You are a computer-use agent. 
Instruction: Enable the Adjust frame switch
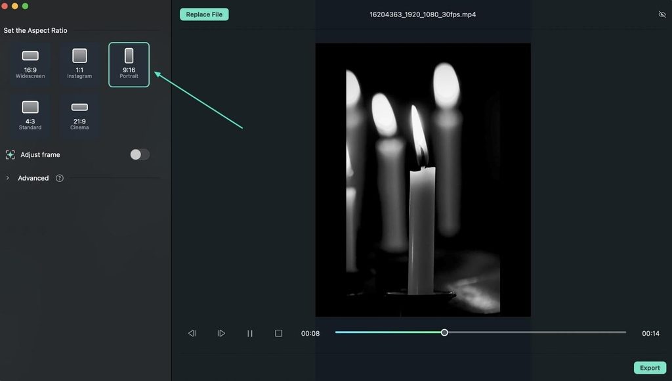coord(140,154)
